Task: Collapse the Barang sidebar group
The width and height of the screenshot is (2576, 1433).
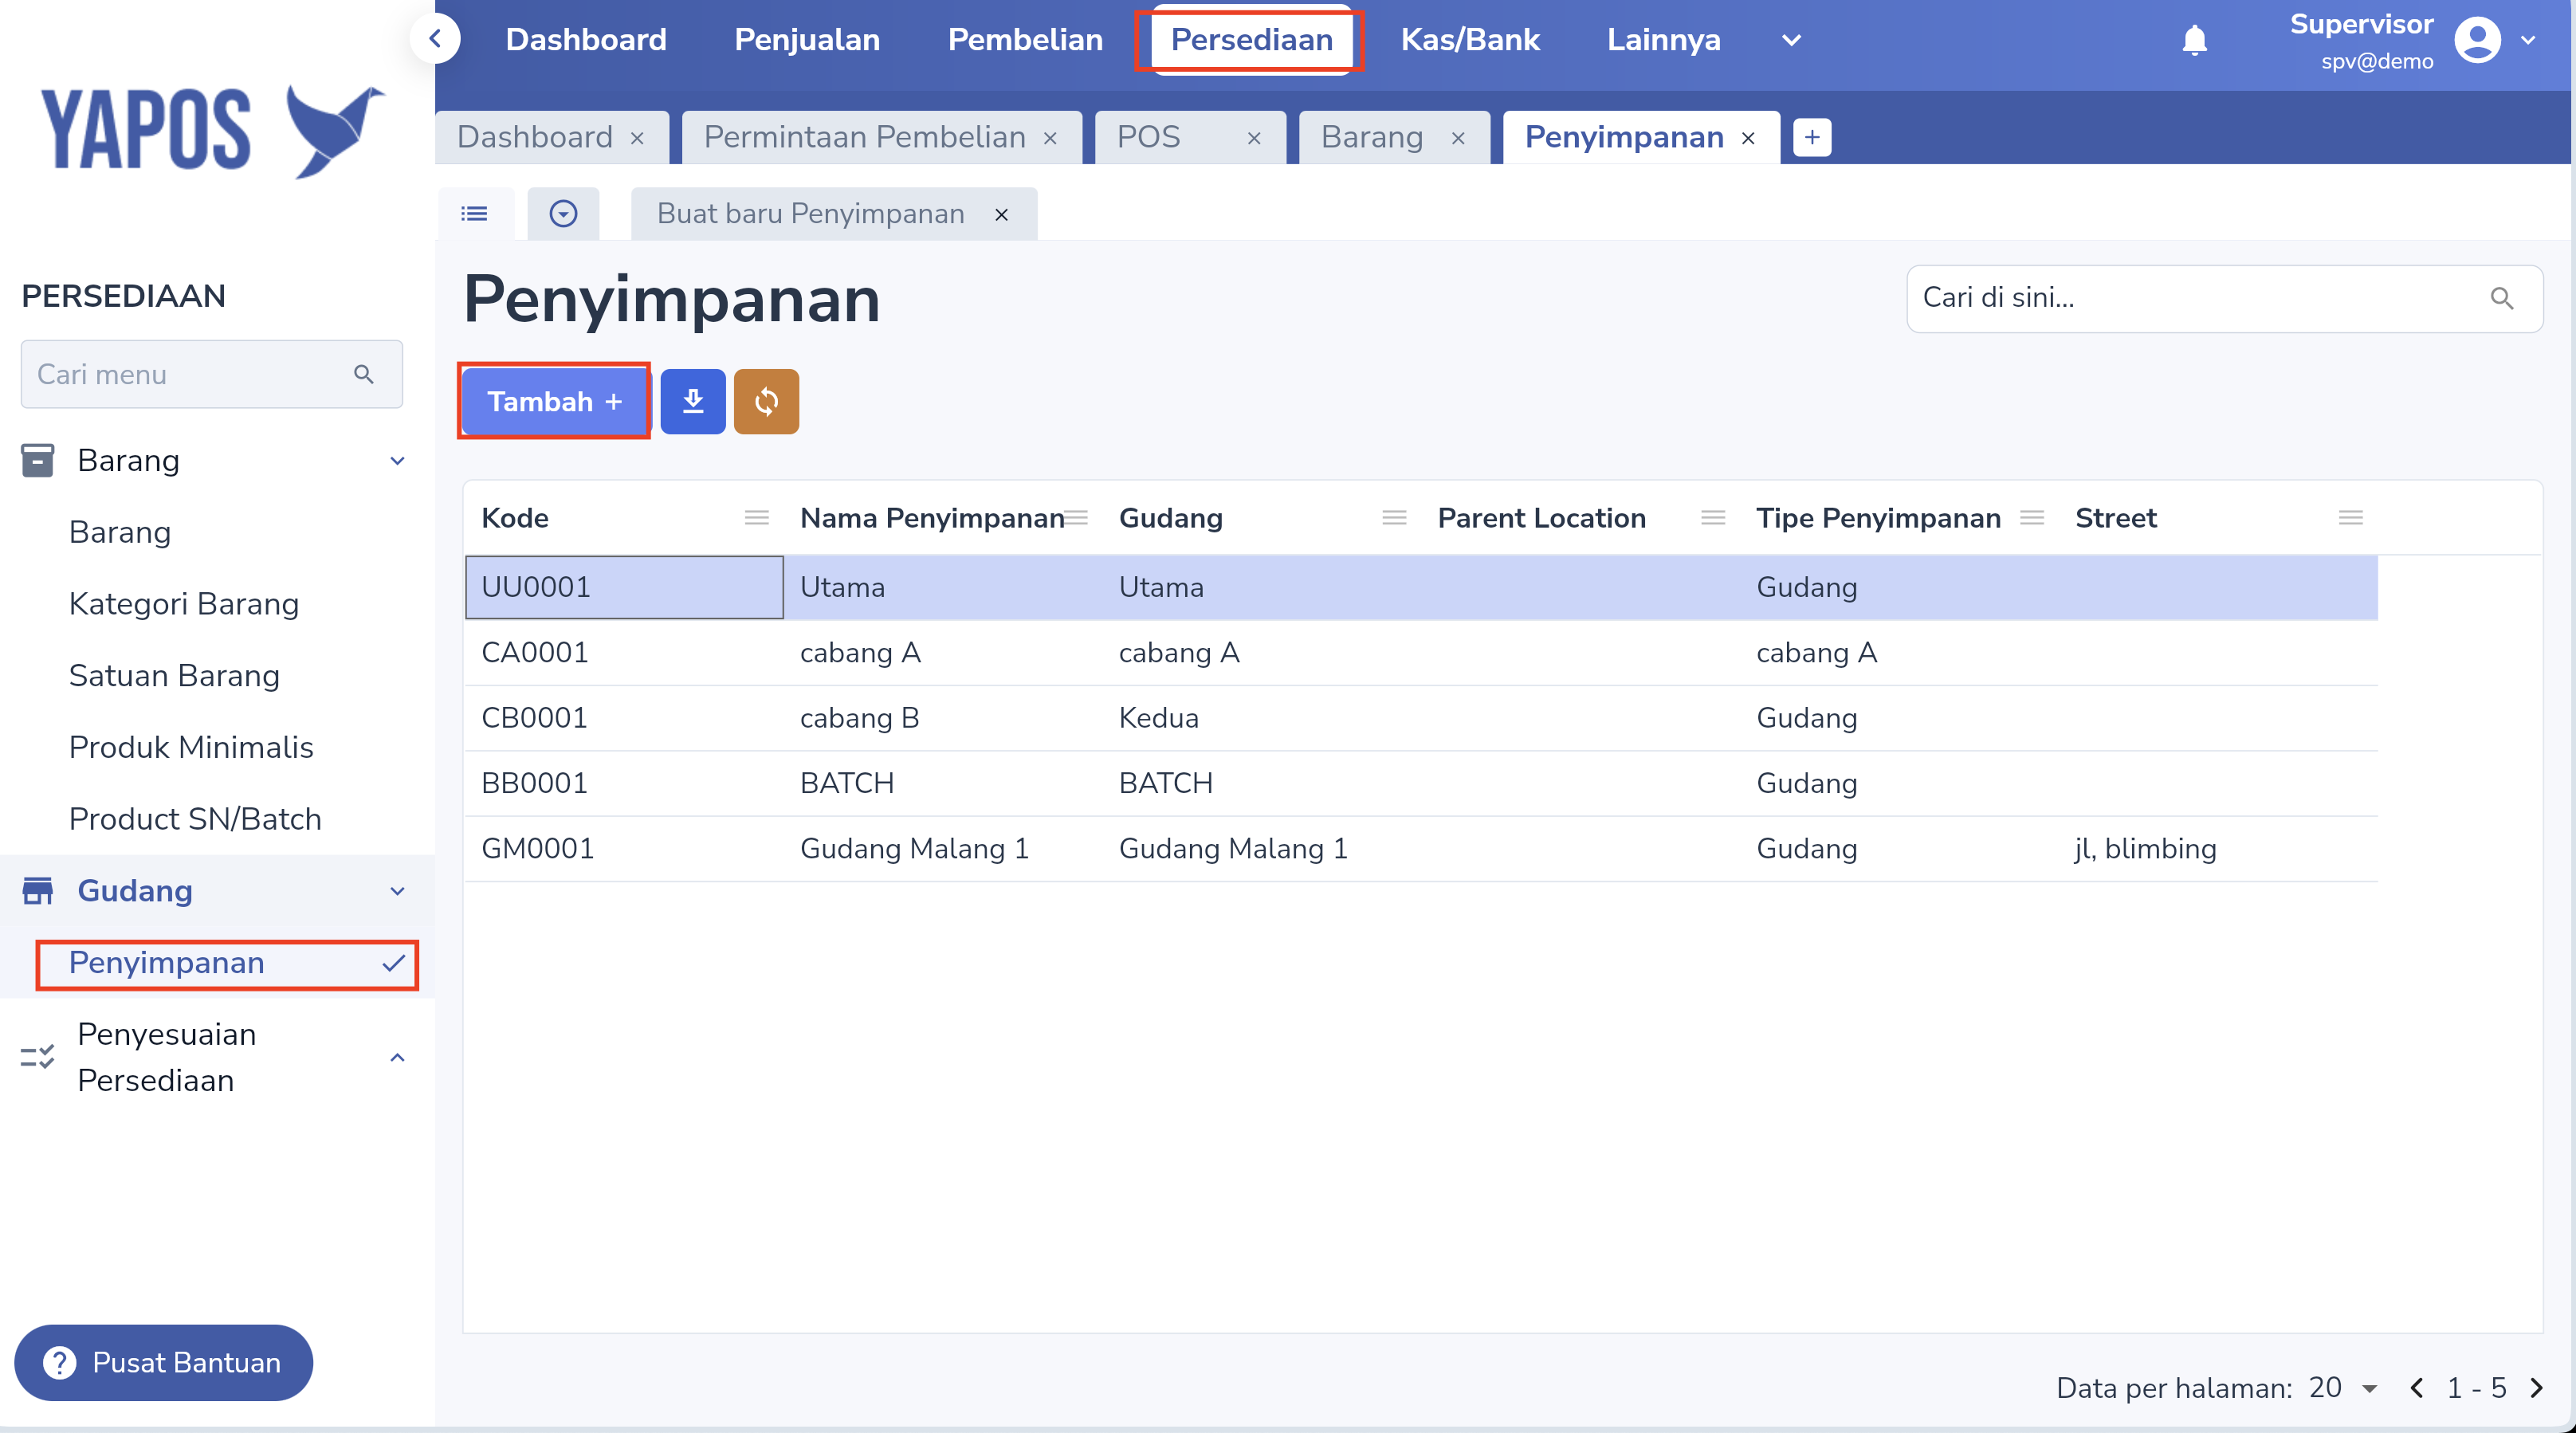Action: [x=397, y=461]
